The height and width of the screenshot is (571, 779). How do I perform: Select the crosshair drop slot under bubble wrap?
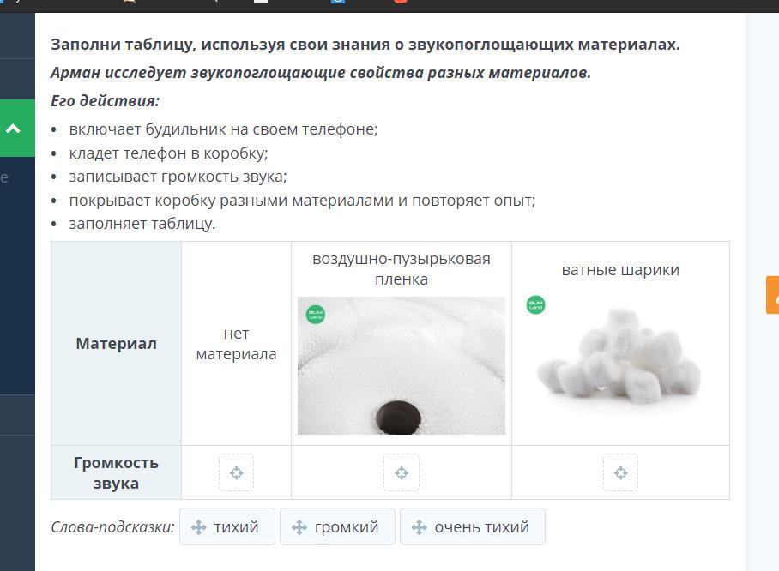(402, 472)
